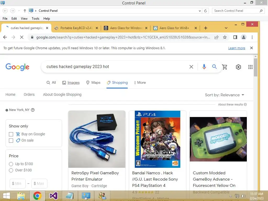Open Google apps grid icon

point(250,67)
